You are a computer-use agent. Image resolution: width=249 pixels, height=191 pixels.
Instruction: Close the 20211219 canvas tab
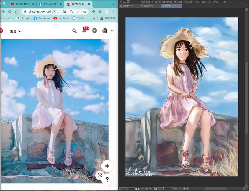(x=121, y=6)
